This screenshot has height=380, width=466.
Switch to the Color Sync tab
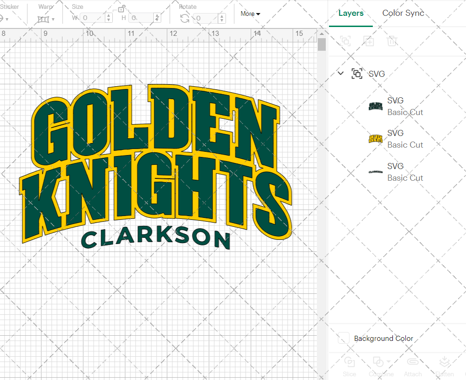[x=403, y=13]
